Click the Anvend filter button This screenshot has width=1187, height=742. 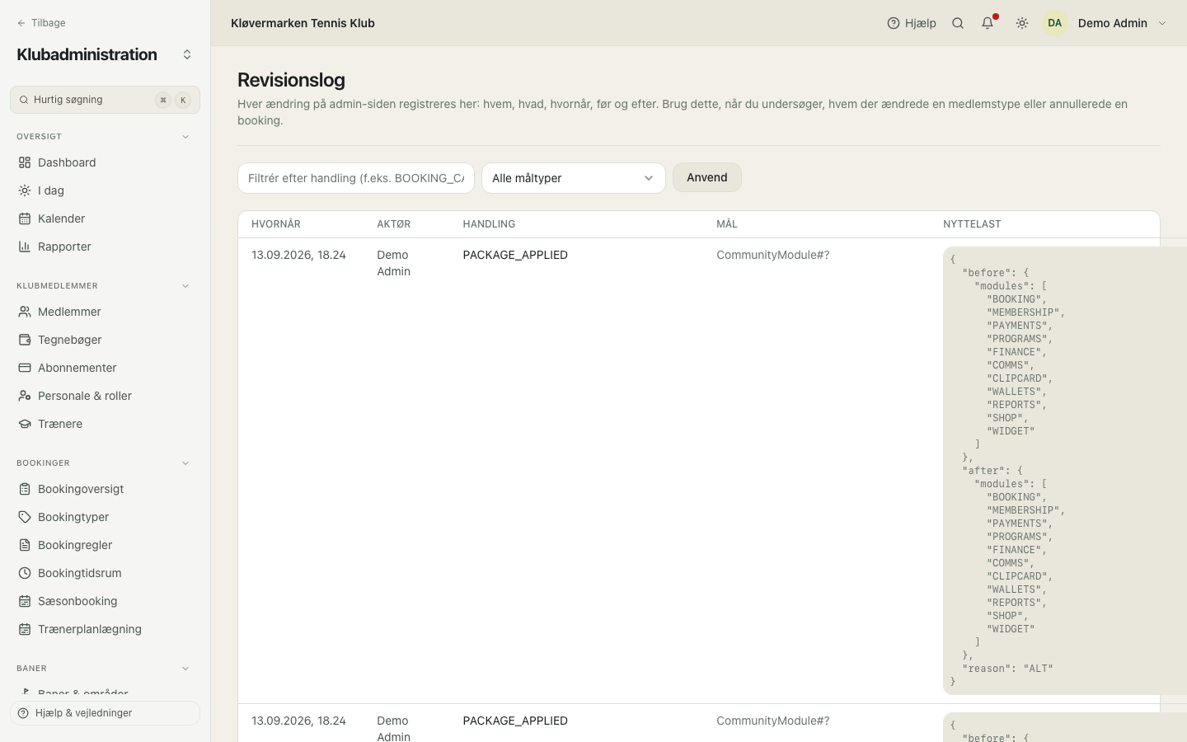(x=707, y=177)
